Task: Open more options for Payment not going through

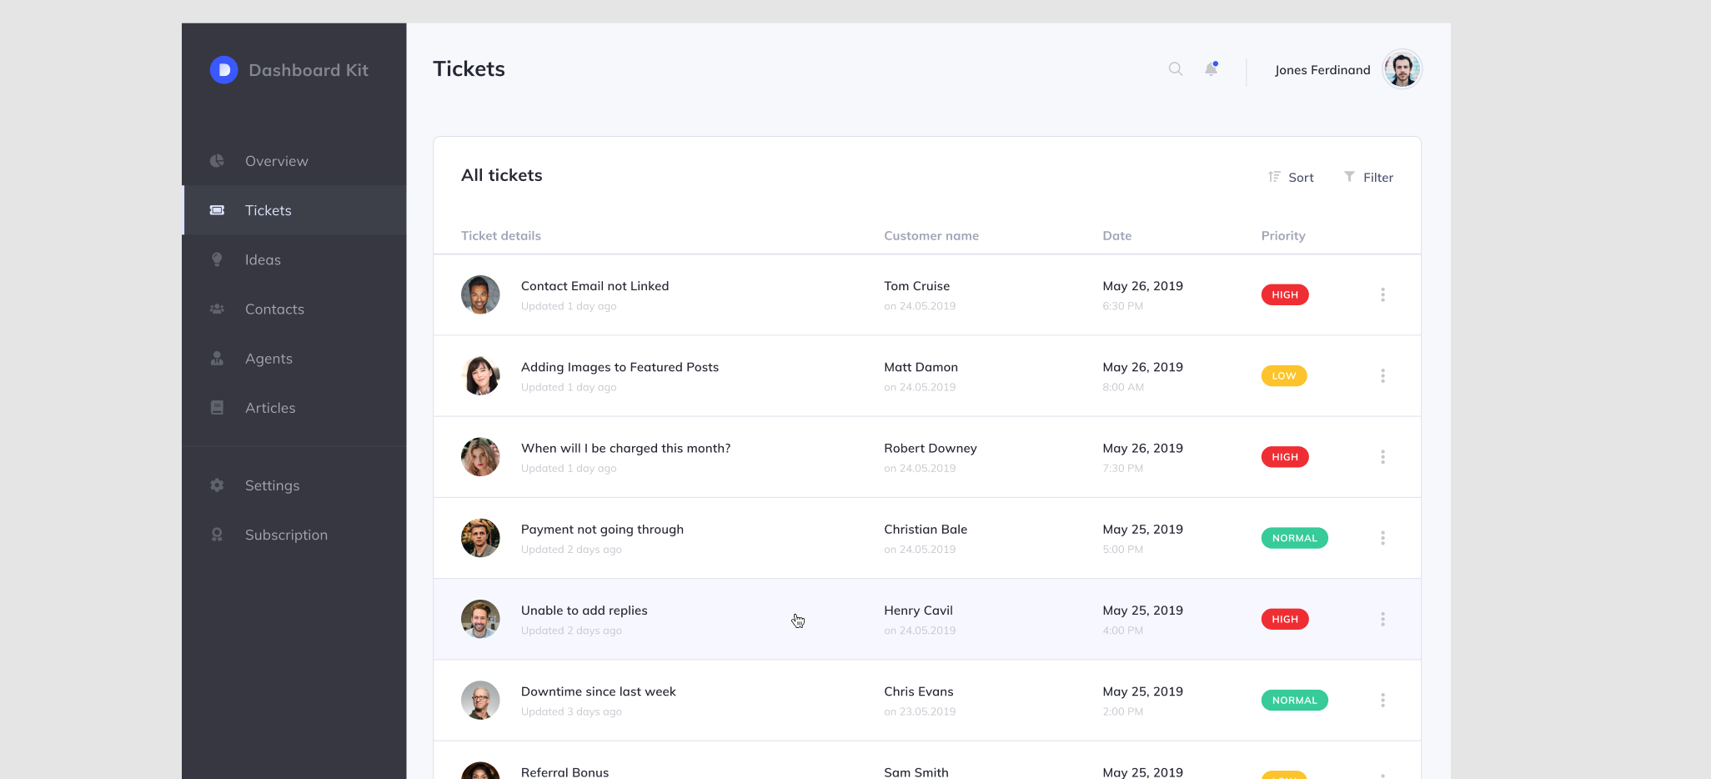Action: (x=1382, y=538)
